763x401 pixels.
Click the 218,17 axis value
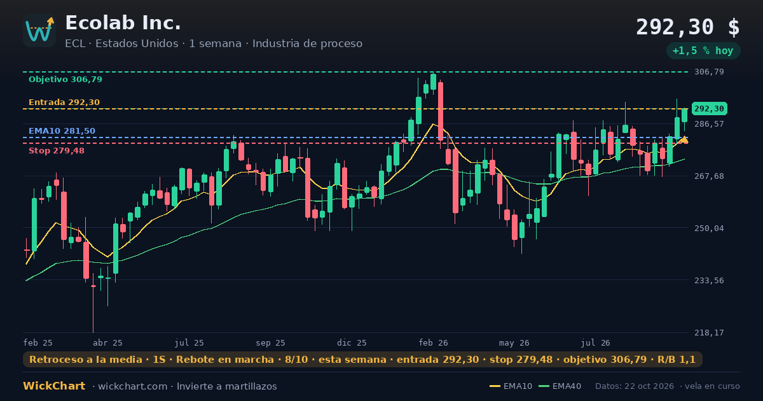tap(710, 333)
